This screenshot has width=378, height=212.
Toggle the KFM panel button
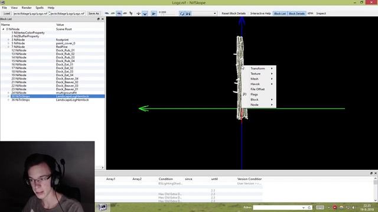click(310, 14)
